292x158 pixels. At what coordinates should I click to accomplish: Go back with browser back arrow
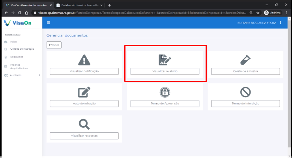point(6,13)
